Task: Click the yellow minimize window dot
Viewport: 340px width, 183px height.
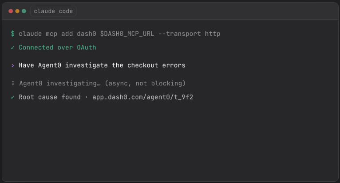Action: pos(17,11)
